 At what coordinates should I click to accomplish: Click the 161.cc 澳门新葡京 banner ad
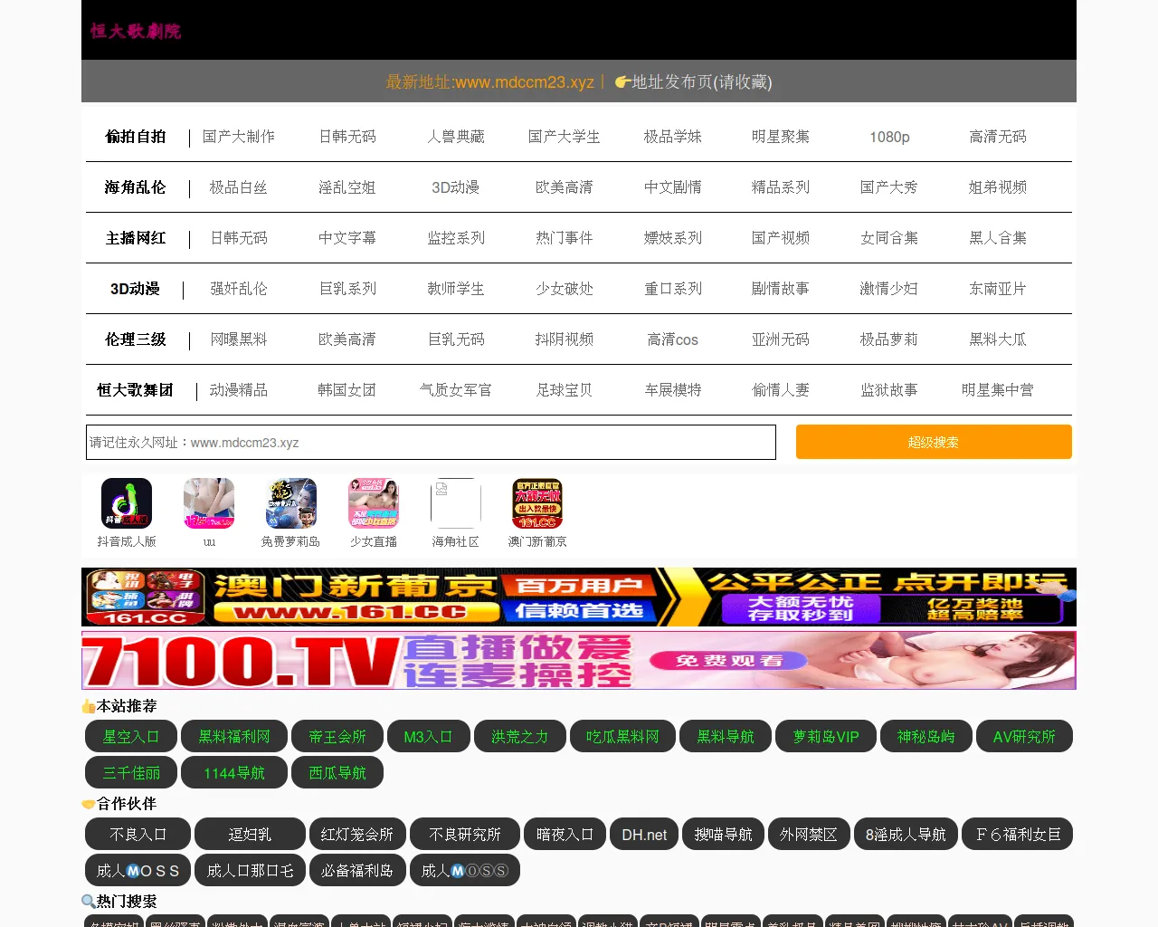coord(579,597)
